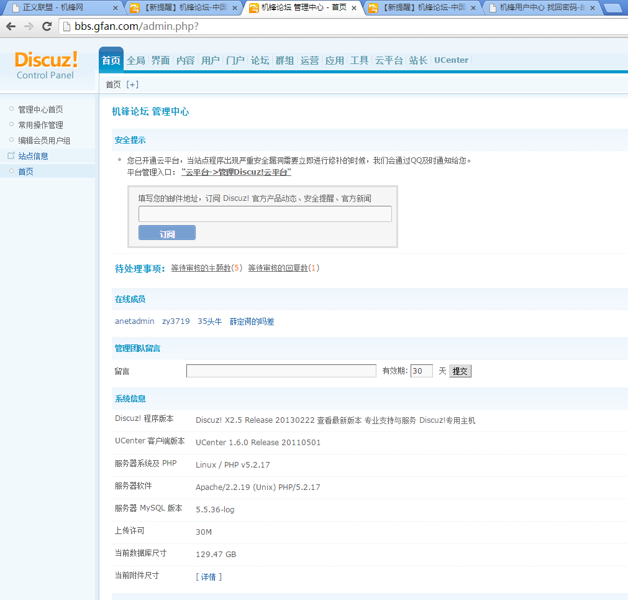The width and height of the screenshot is (628, 600).
Task: Click the address bar URL field
Action: [345, 27]
